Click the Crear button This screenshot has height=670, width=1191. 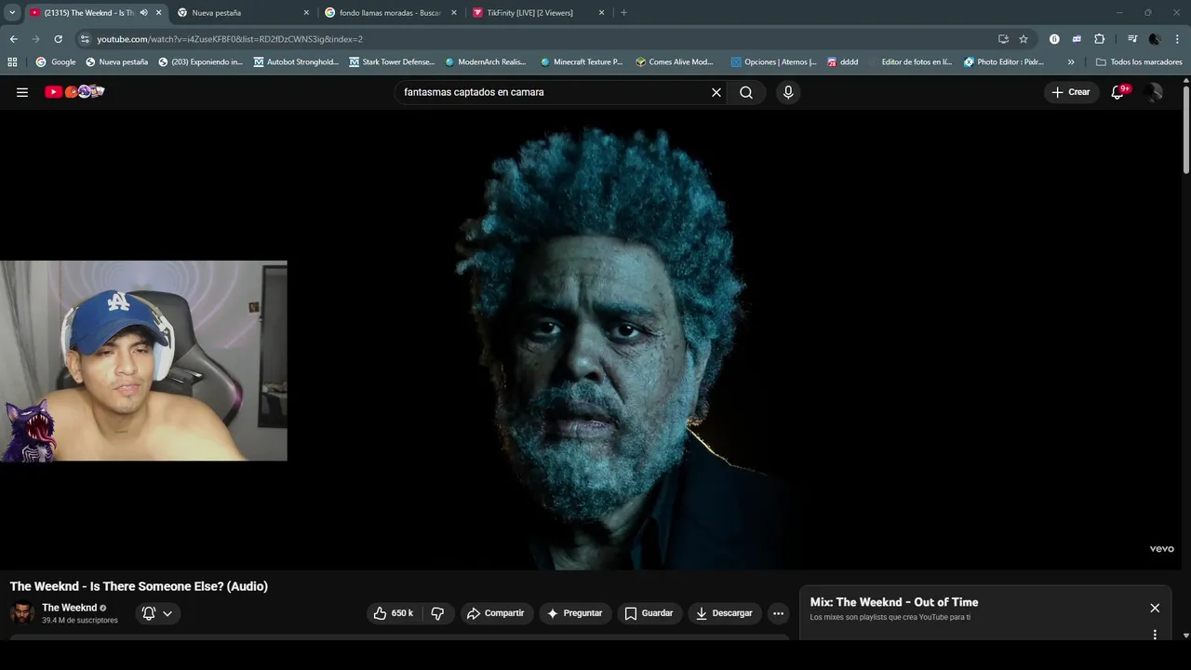pos(1071,92)
